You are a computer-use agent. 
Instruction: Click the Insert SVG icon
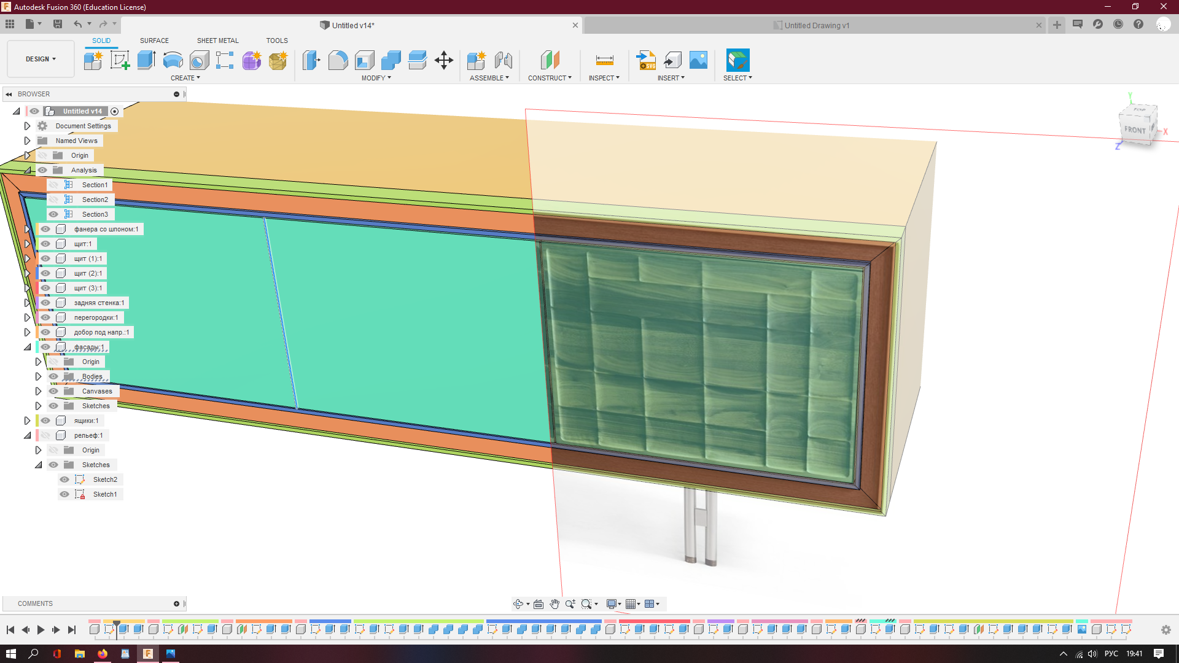[x=645, y=60]
